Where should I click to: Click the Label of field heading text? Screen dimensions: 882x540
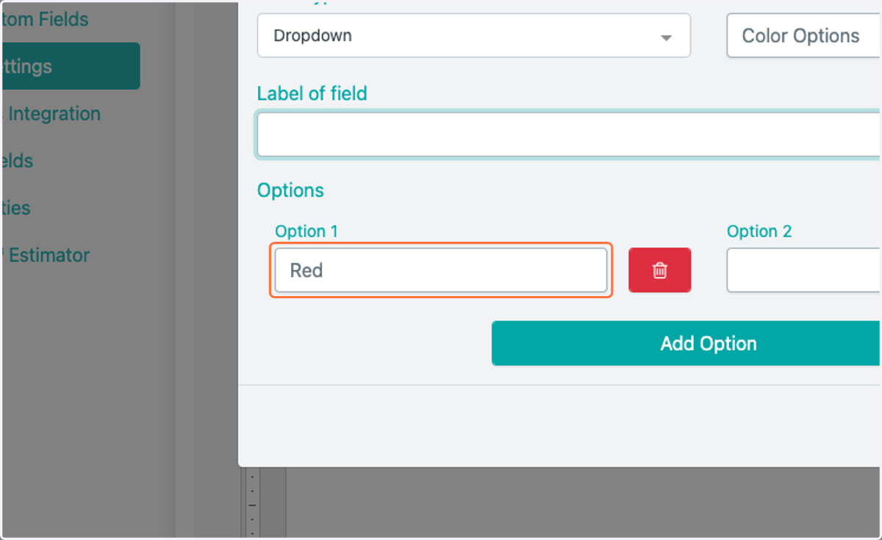pos(312,94)
